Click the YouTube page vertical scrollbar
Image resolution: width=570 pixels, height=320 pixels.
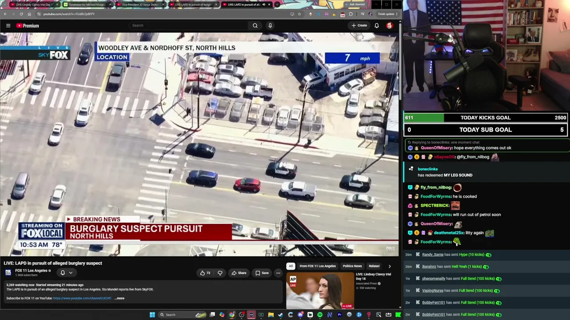400,62
